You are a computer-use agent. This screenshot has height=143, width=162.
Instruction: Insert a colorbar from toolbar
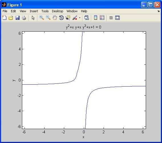[96, 18]
